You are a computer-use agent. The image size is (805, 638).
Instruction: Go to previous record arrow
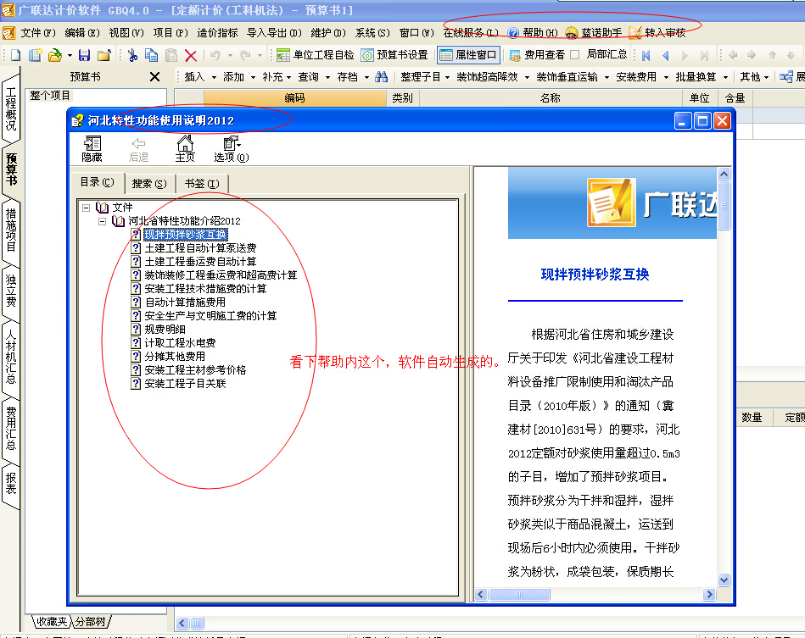(666, 55)
